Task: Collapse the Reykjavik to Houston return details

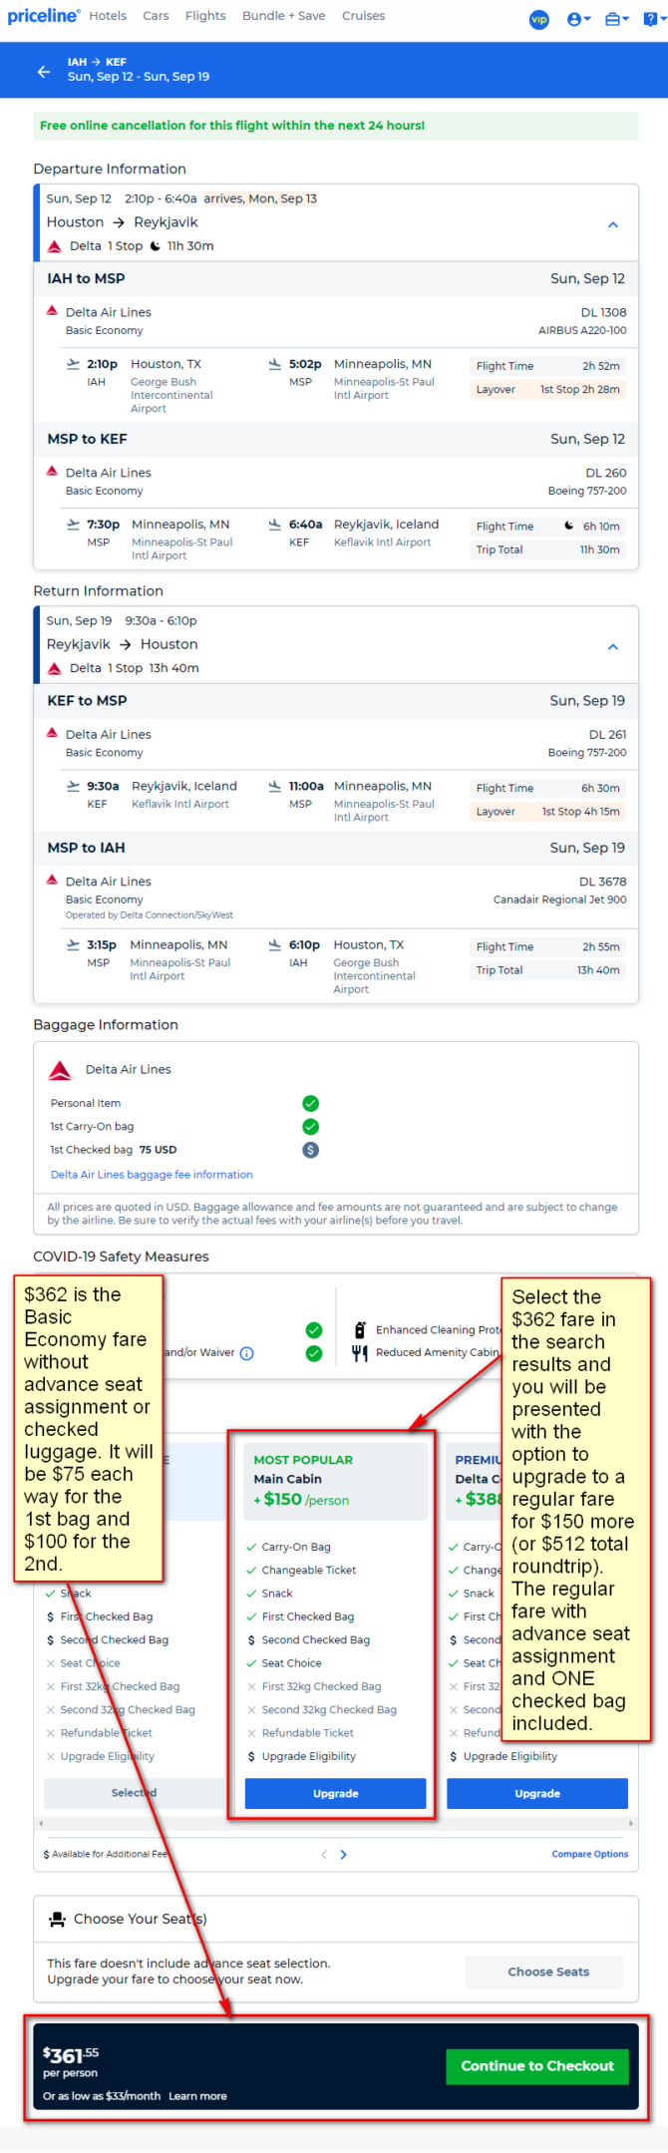Action: point(613,646)
